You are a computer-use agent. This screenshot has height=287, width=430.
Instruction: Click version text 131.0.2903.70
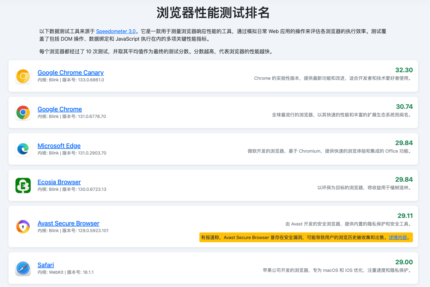[x=92, y=153]
